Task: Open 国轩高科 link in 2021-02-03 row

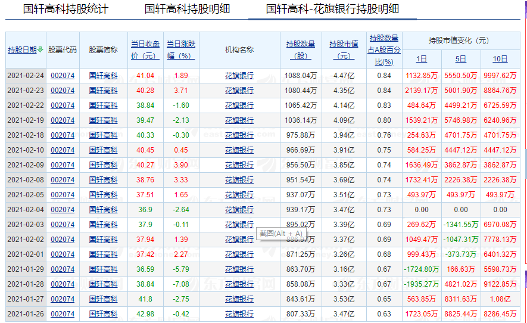Action: 103,225
